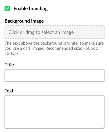Click the 'dark image' helper description
The width and height of the screenshot is (109, 132).
(x=54, y=48)
